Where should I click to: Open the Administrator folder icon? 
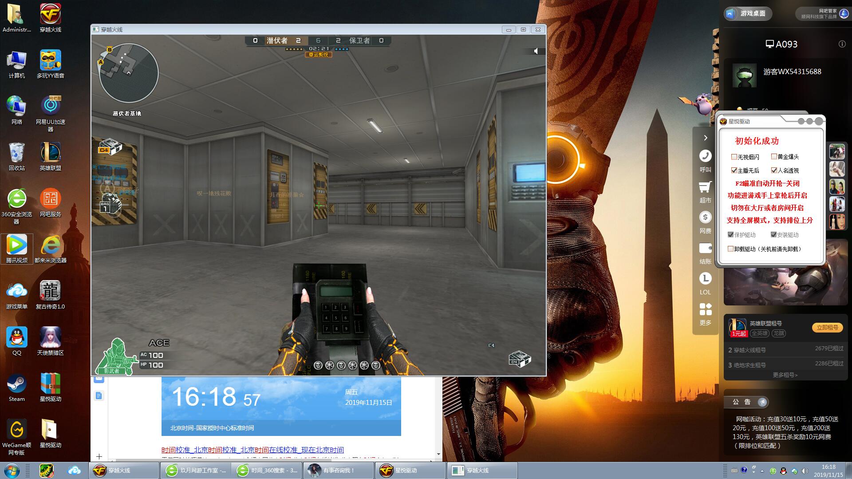click(x=16, y=19)
